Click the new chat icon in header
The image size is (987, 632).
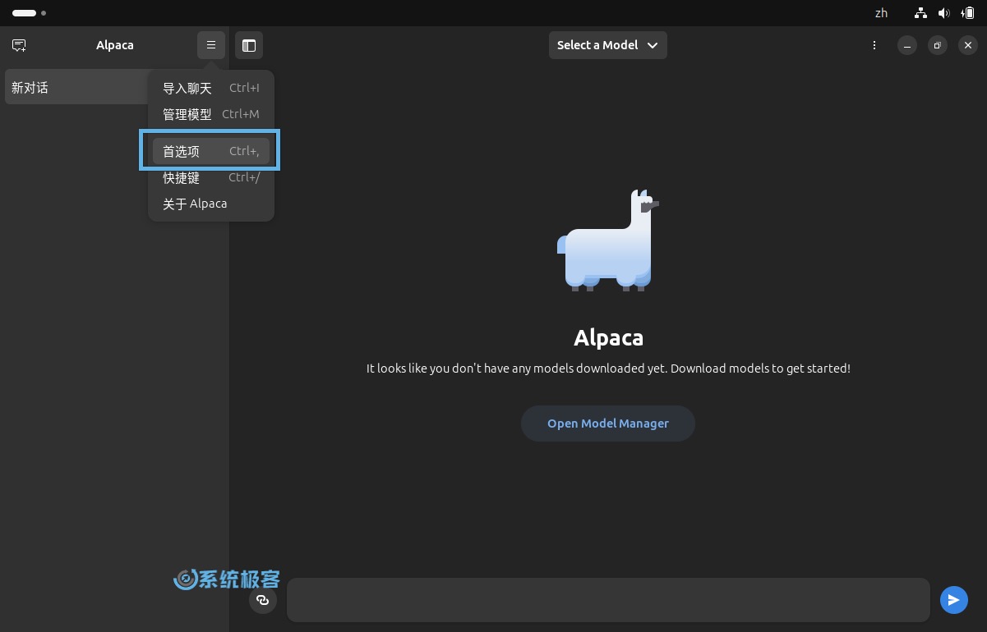20,45
